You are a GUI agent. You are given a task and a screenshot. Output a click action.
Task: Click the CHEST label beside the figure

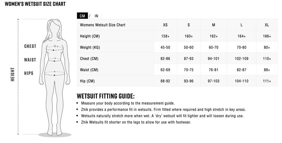click(30, 46)
